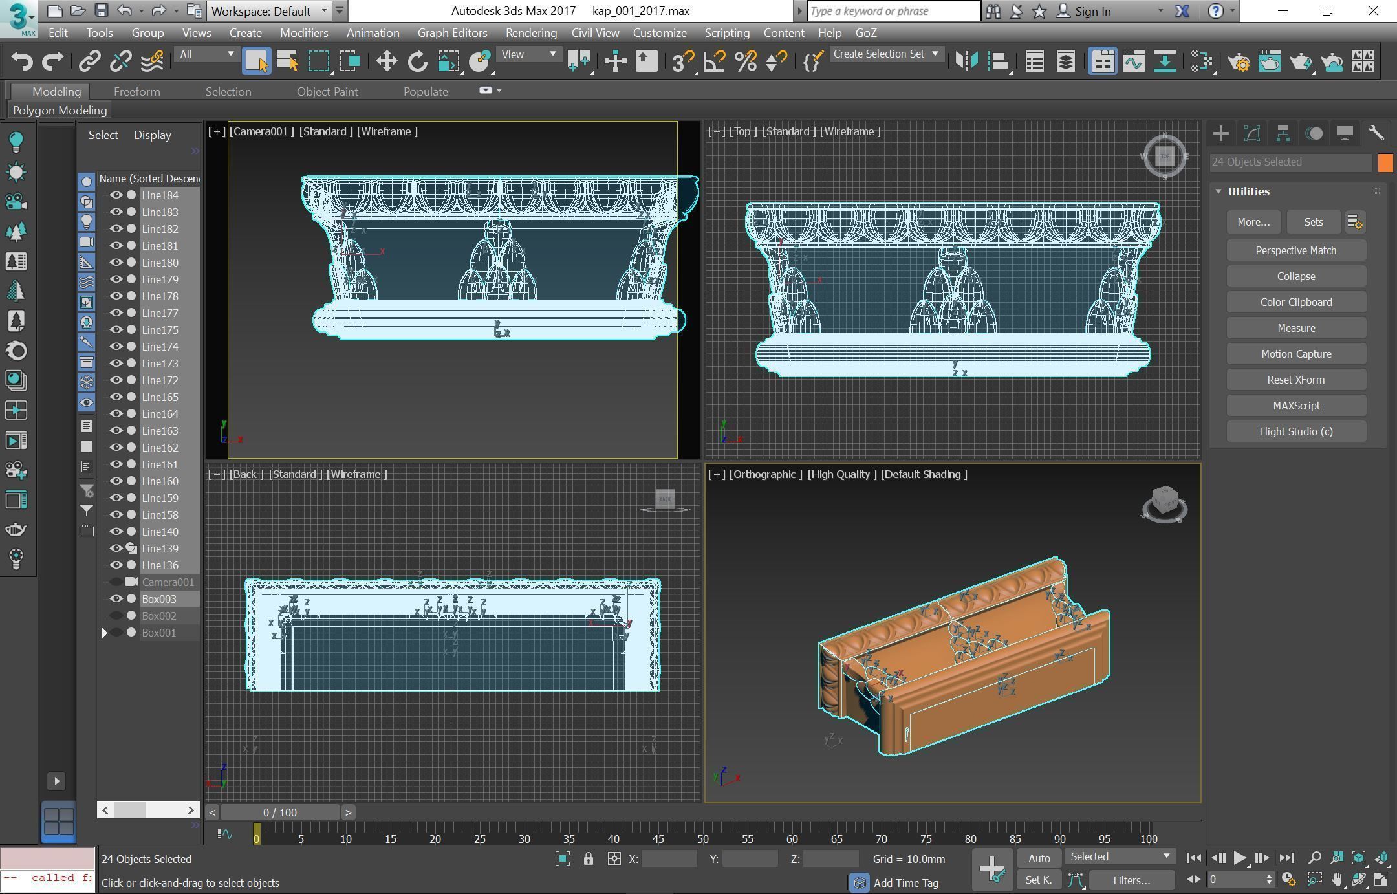Play the animation
Image resolution: width=1397 pixels, height=894 pixels.
[x=1240, y=858]
